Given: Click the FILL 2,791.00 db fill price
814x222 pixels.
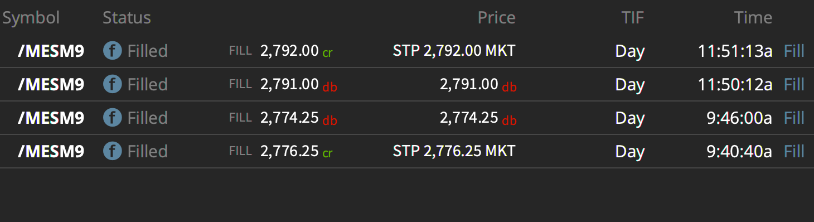Looking at the screenshot, I should [x=283, y=85].
